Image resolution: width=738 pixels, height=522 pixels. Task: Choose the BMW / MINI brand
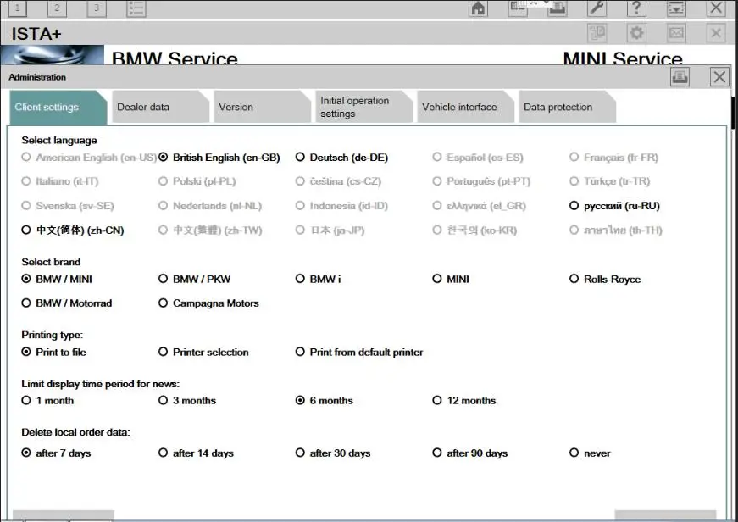(57, 279)
